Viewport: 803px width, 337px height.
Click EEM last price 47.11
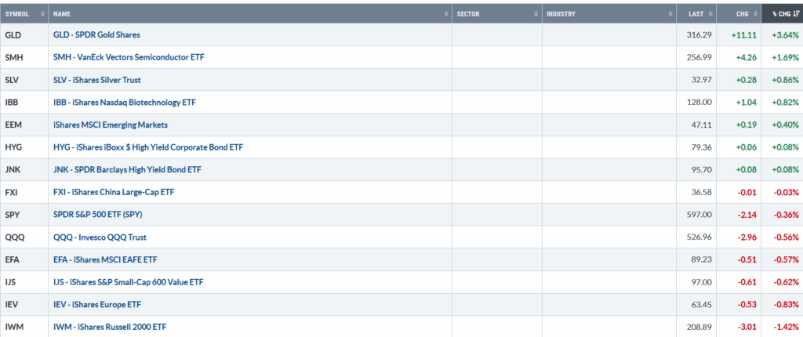701,125
